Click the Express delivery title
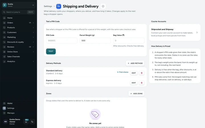 [x=54, y=80]
